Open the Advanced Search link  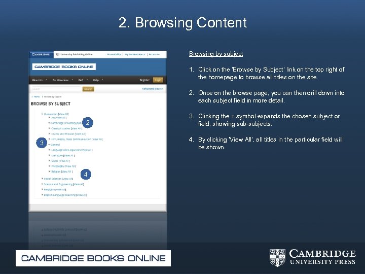153,89
